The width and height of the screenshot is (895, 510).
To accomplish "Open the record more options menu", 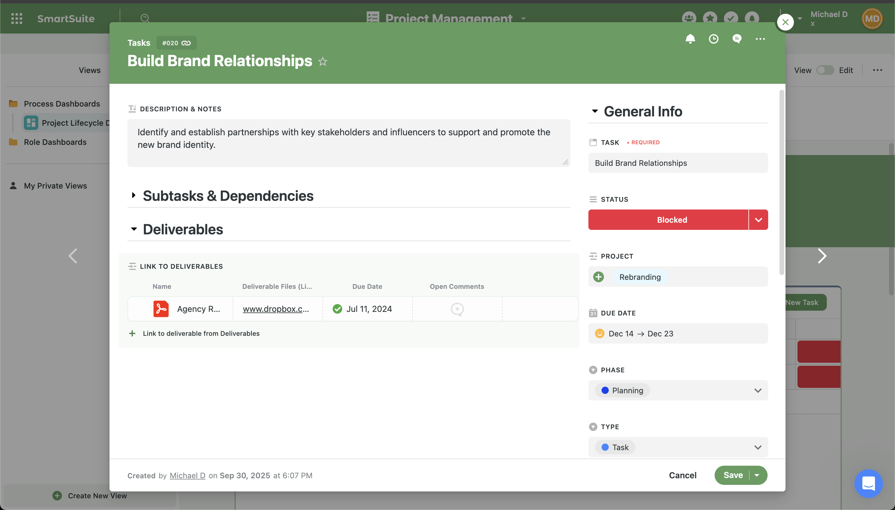I will coord(760,39).
